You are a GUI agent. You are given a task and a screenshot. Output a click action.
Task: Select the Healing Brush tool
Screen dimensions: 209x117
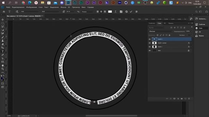pos(3,34)
